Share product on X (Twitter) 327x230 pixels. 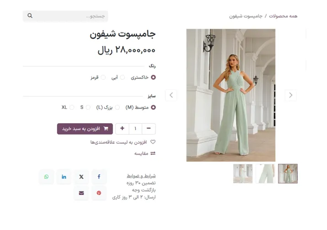click(81, 177)
